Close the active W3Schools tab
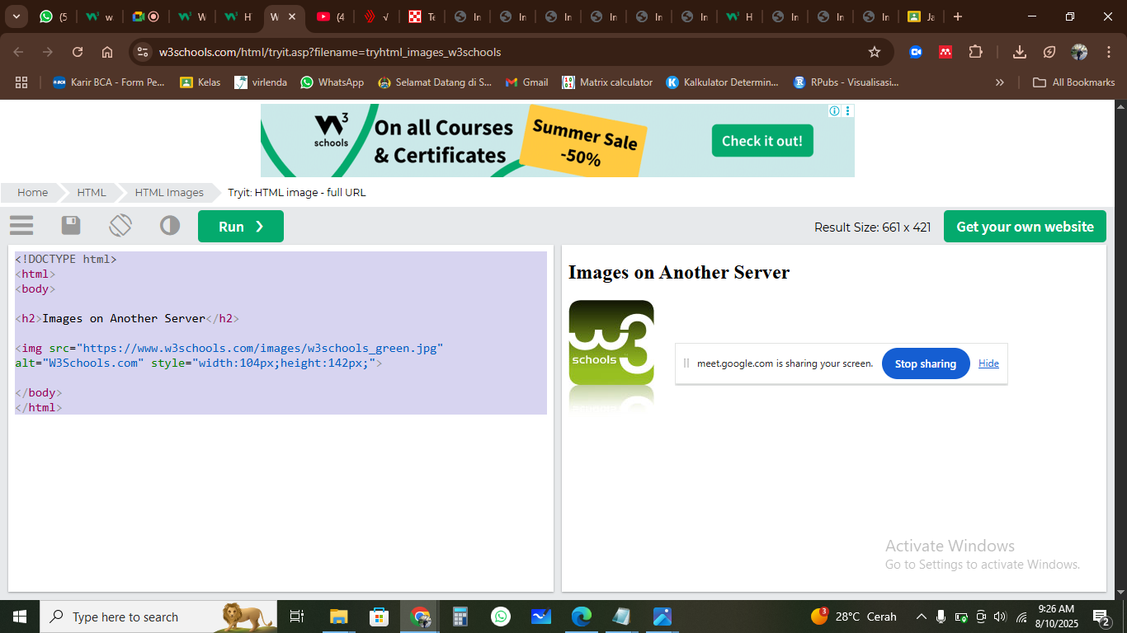This screenshot has width=1127, height=633. point(291,16)
